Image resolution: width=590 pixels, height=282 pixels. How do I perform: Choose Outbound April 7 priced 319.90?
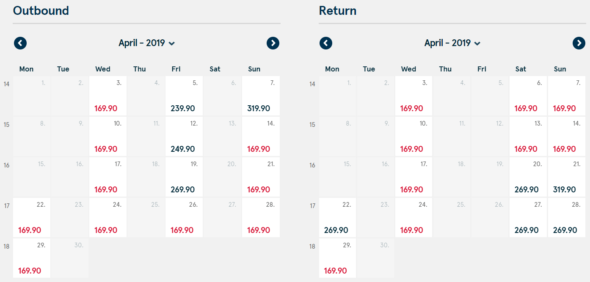point(261,96)
